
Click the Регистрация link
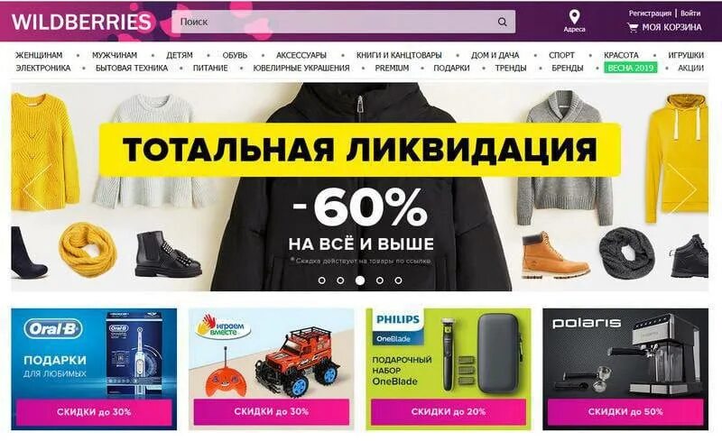(x=650, y=14)
